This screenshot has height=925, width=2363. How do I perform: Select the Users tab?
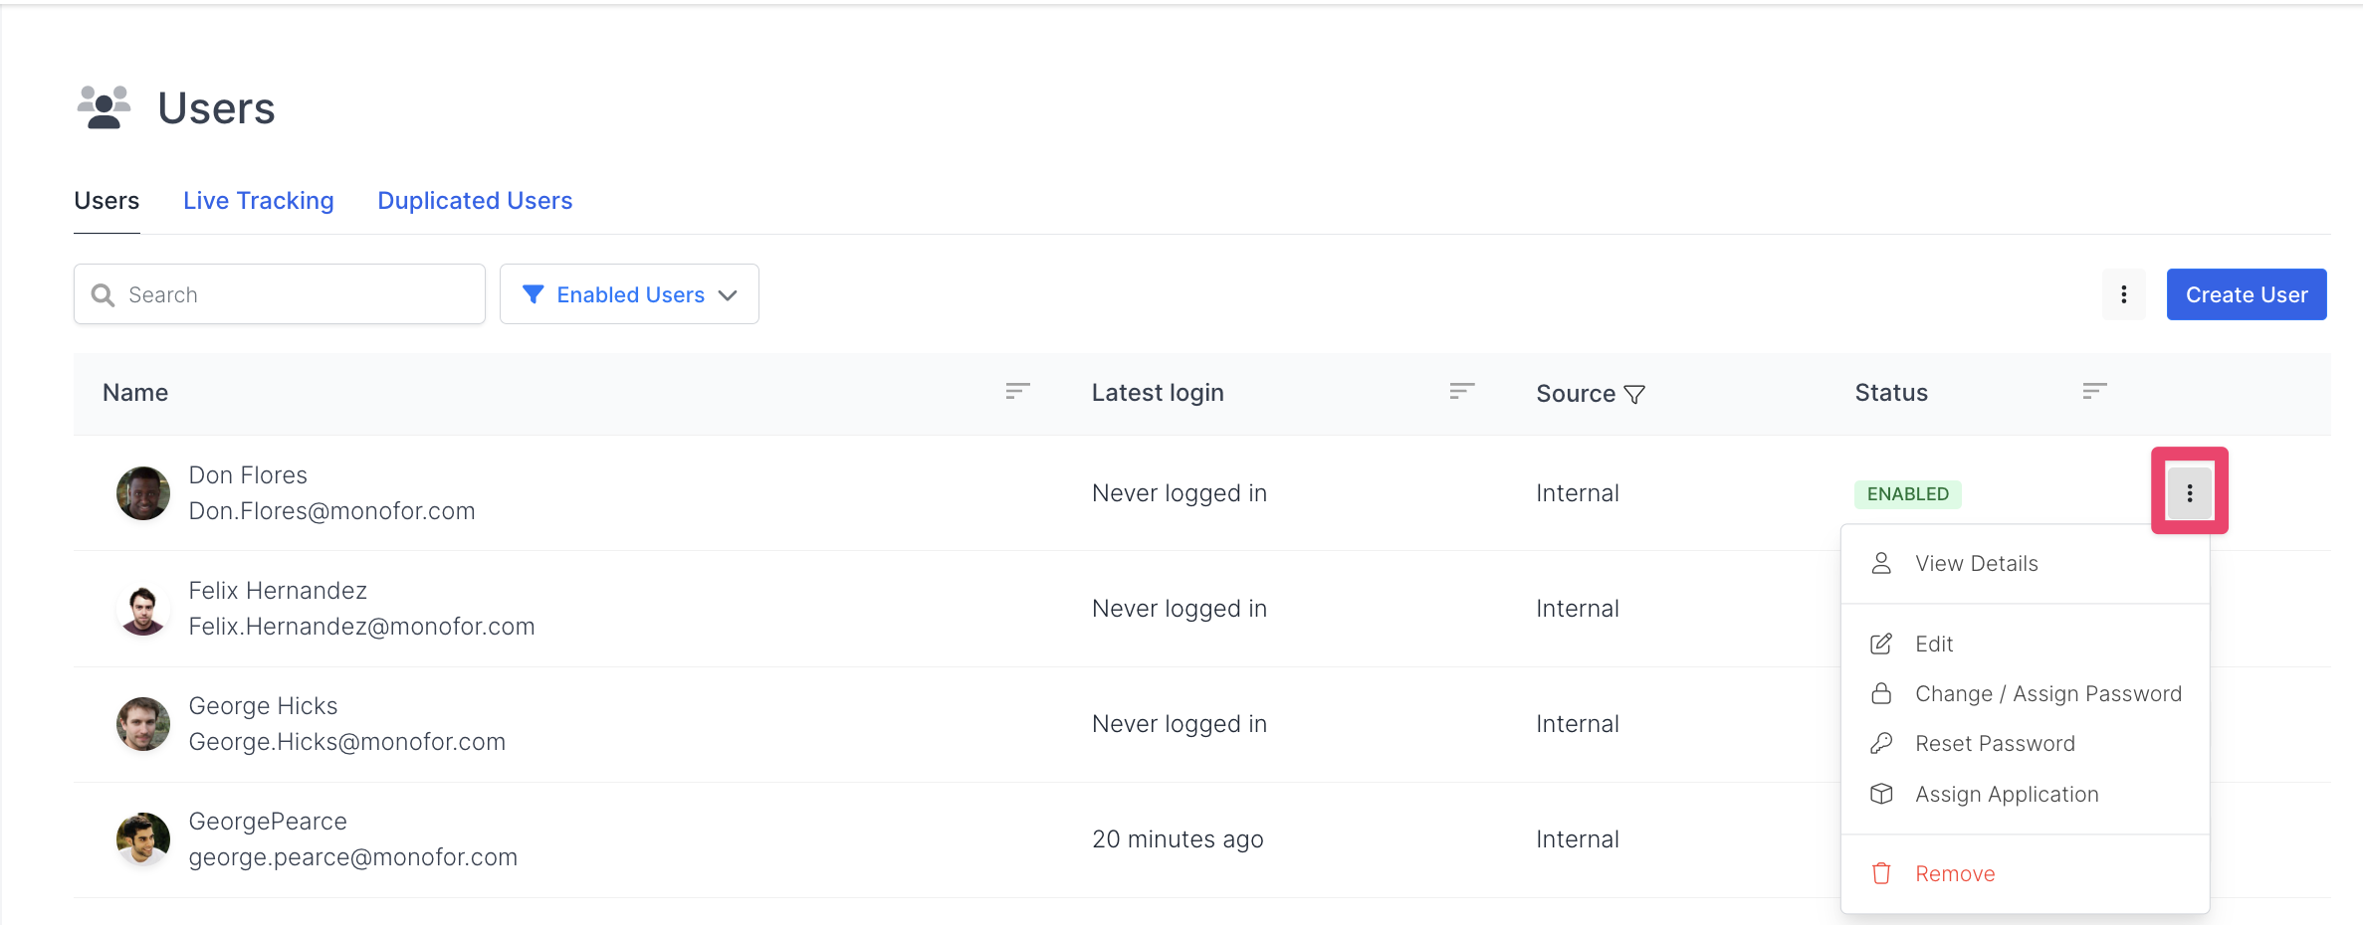click(x=107, y=201)
